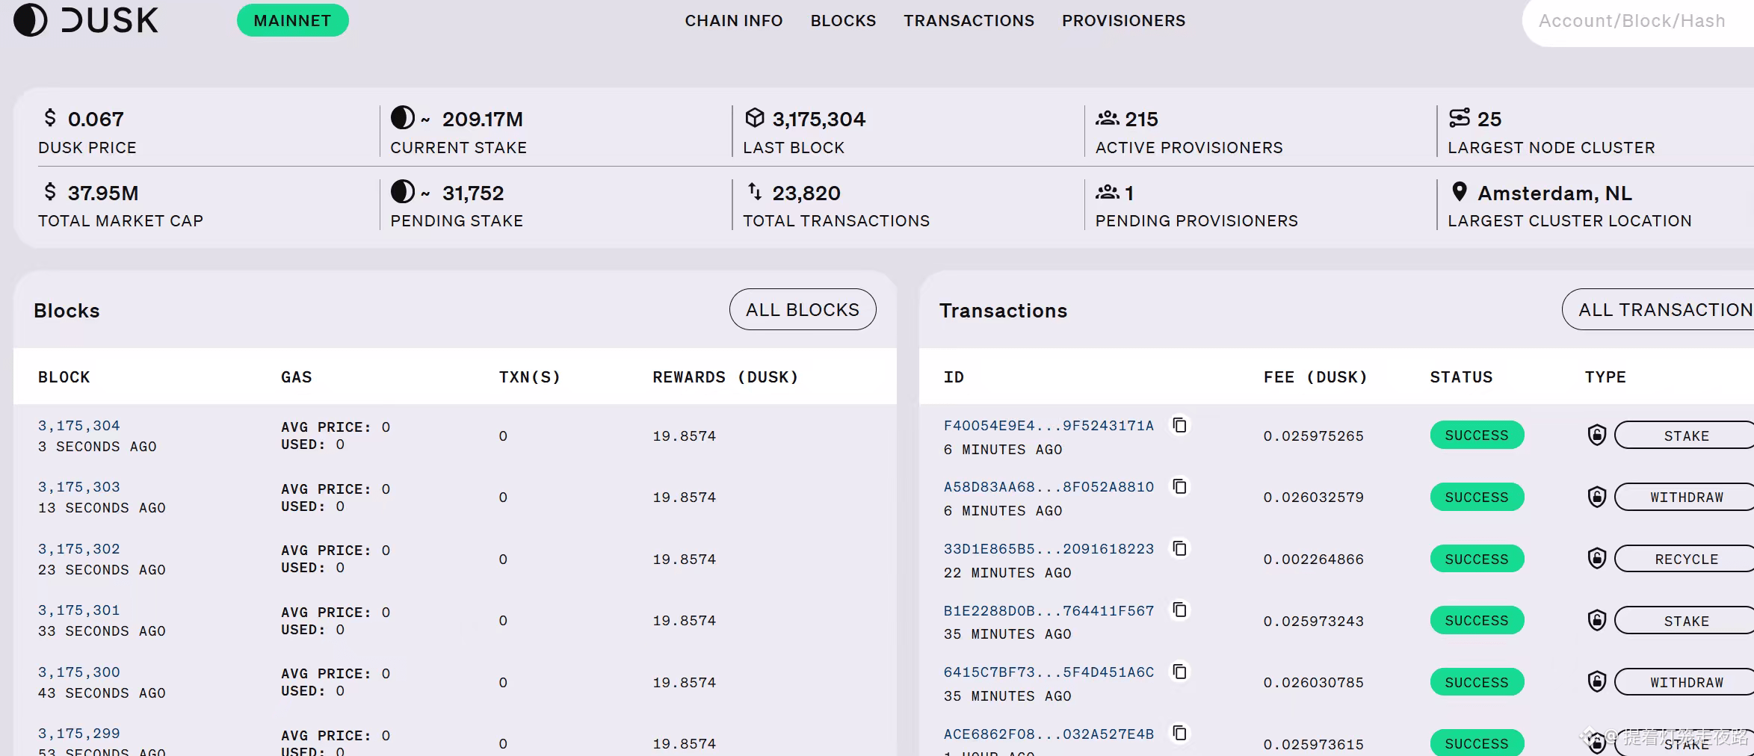Click the DUSK wordmark text
The image size is (1754, 756).
pyautogui.click(x=109, y=21)
